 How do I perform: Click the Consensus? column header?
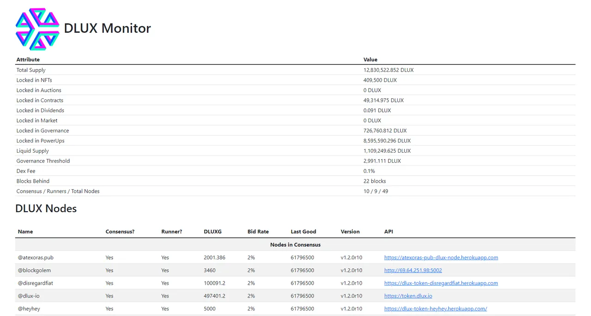120,232
